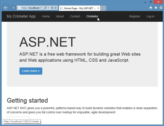Select the Home Page - My ASP.NET tab
Screen dimensions: 164x126
(x=79, y=8)
